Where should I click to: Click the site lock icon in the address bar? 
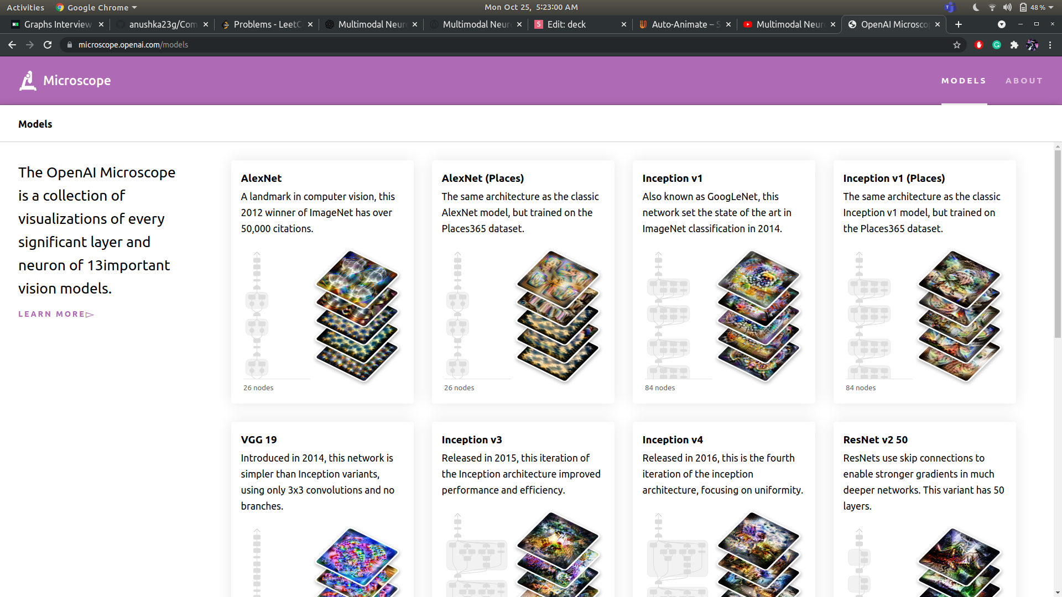point(70,45)
